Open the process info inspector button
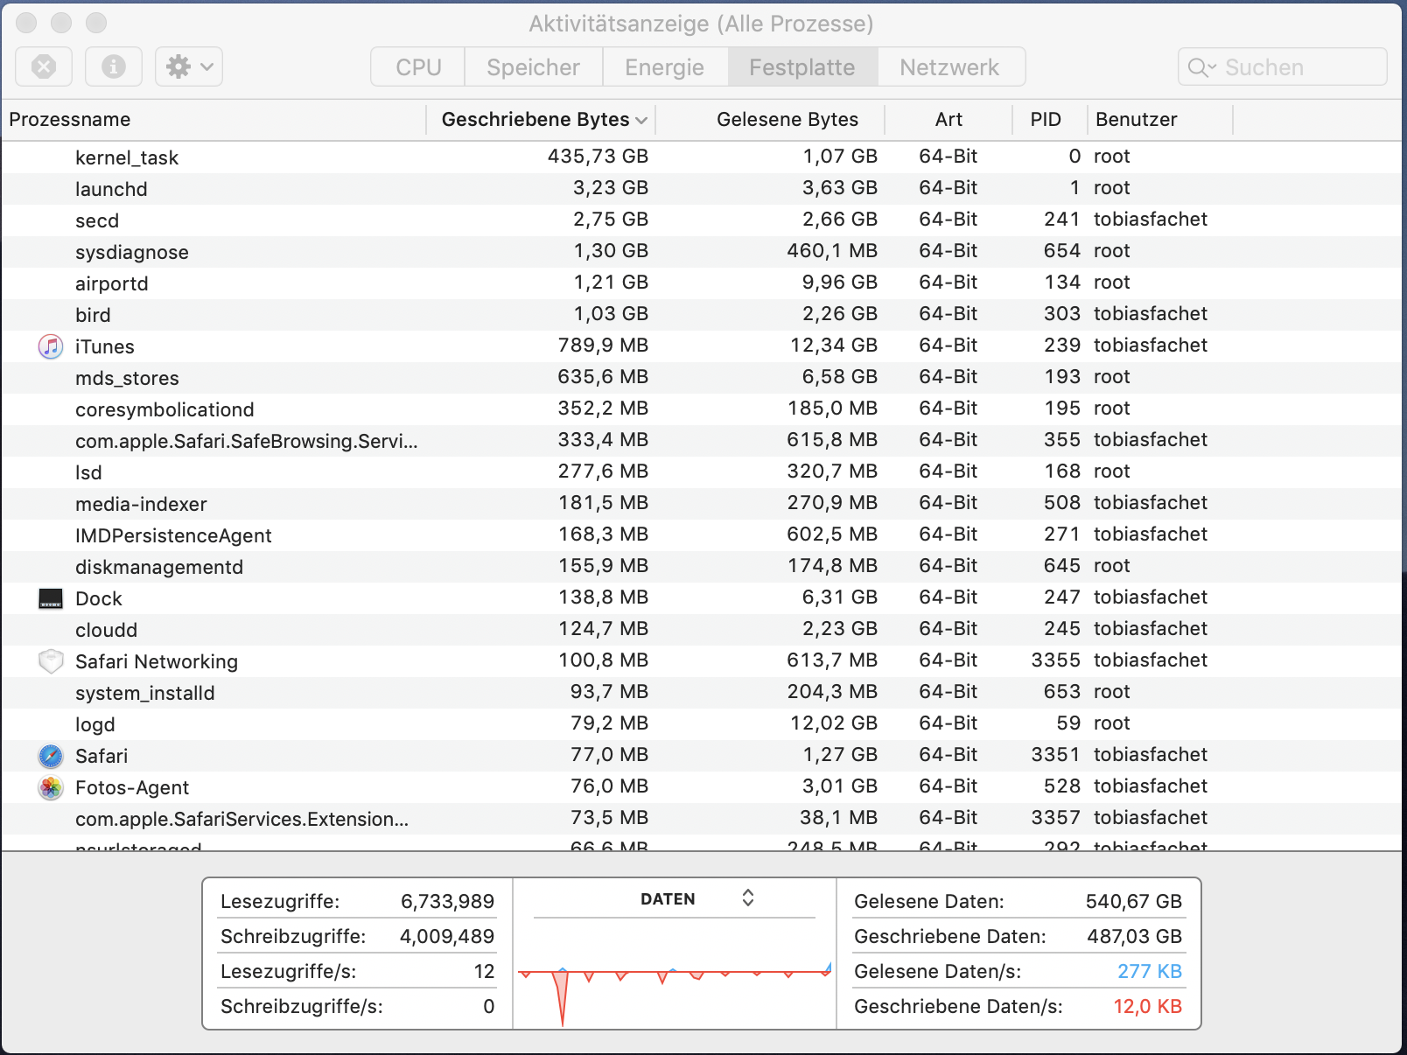 tap(114, 66)
